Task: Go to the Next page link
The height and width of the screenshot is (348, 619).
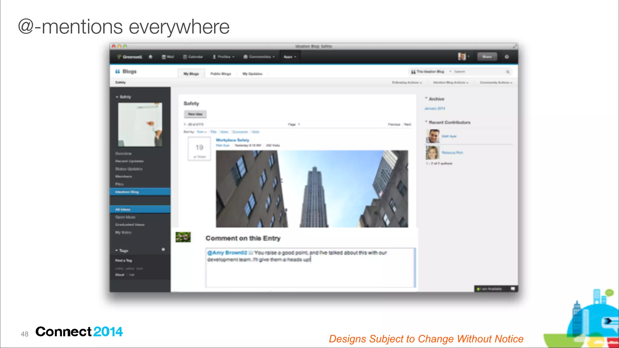Action: point(408,124)
